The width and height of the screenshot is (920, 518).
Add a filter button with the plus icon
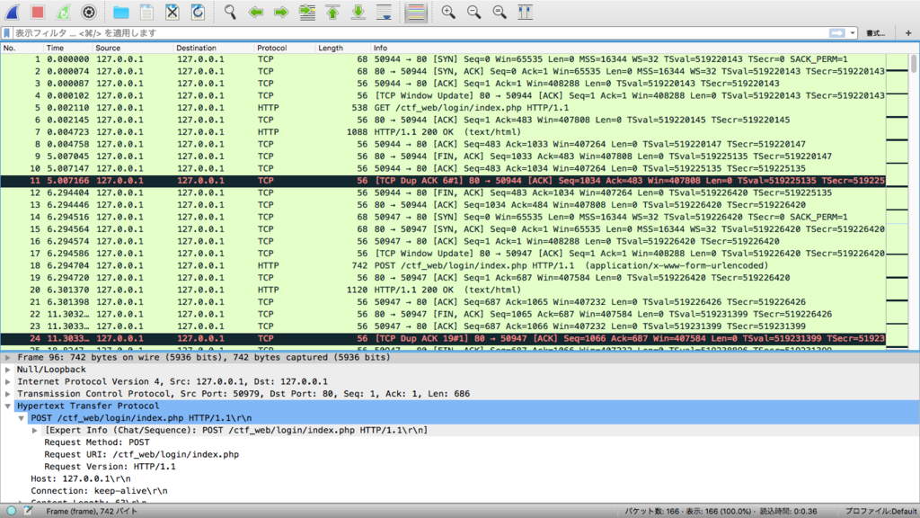coord(908,33)
